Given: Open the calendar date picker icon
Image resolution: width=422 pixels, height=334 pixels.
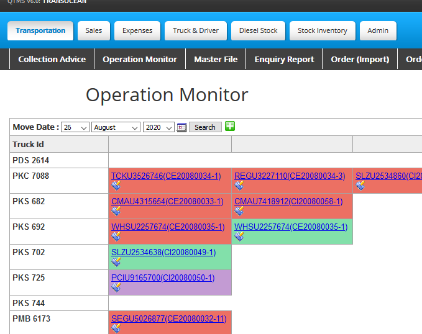Looking at the screenshot, I should [x=181, y=127].
